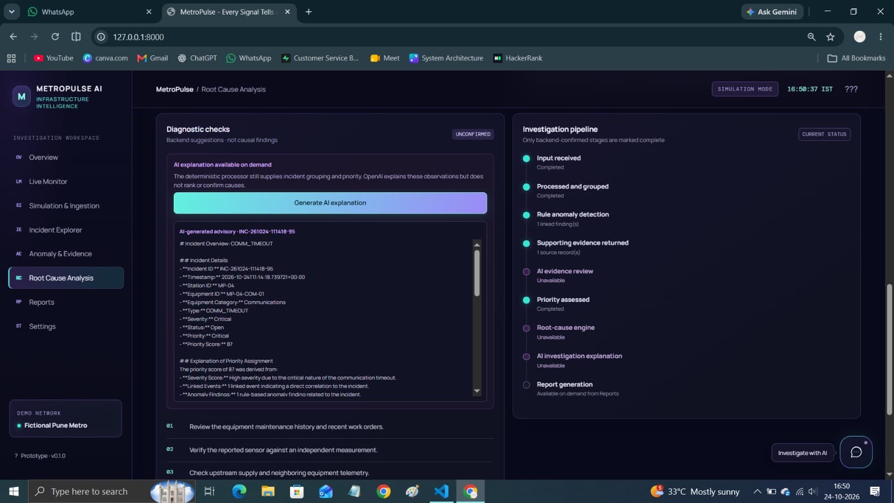Open Gmail bookmark
Image resolution: width=894 pixels, height=503 pixels.
(x=153, y=58)
